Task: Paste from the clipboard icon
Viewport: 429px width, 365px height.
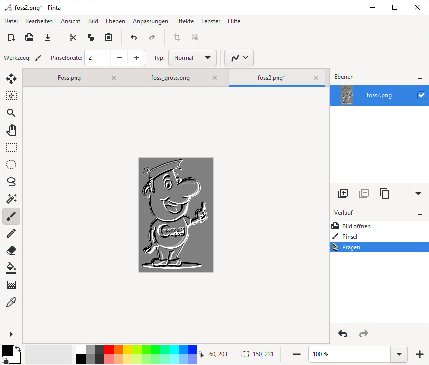Action: (x=109, y=37)
